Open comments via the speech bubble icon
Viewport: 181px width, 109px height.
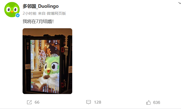(89, 102)
